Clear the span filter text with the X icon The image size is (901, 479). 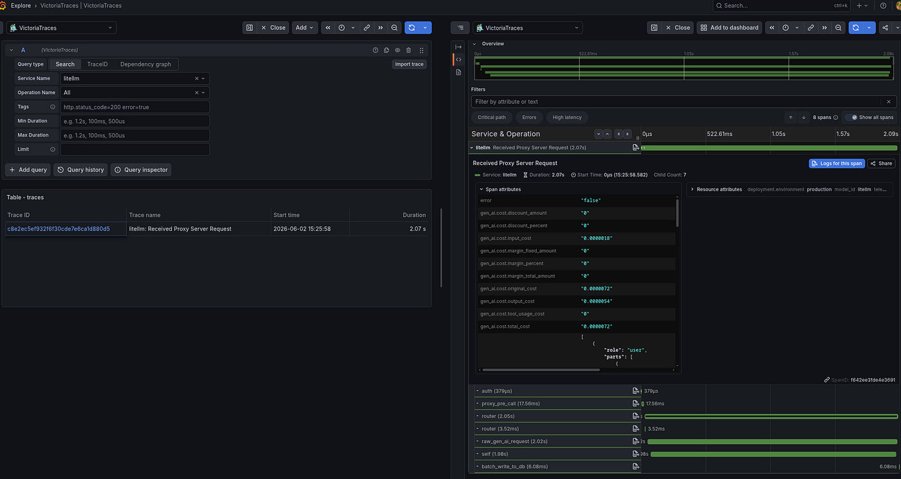coord(889,102)
